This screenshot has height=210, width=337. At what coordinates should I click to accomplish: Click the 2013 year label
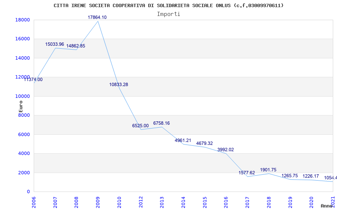coord(162,202)
